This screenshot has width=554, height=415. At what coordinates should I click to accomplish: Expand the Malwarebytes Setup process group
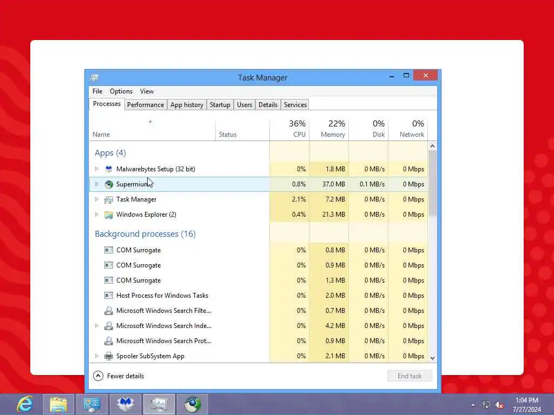coord(96,169)
